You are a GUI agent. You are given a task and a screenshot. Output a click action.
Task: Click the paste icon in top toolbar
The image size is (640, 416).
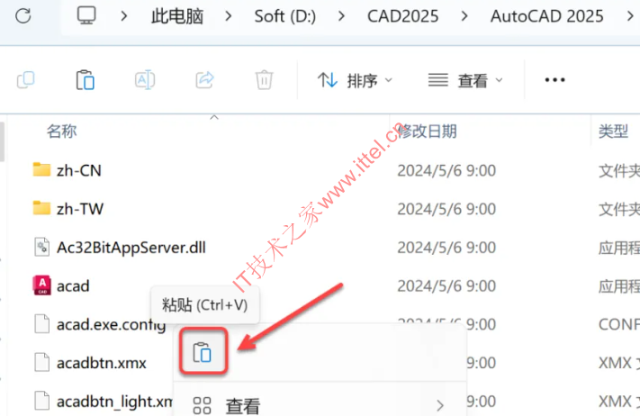(86, 80)
